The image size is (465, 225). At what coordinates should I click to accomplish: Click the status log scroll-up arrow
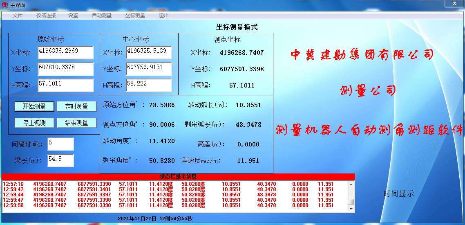coord(351,184)
